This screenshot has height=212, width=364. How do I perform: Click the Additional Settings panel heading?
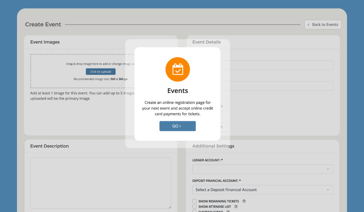213,146
